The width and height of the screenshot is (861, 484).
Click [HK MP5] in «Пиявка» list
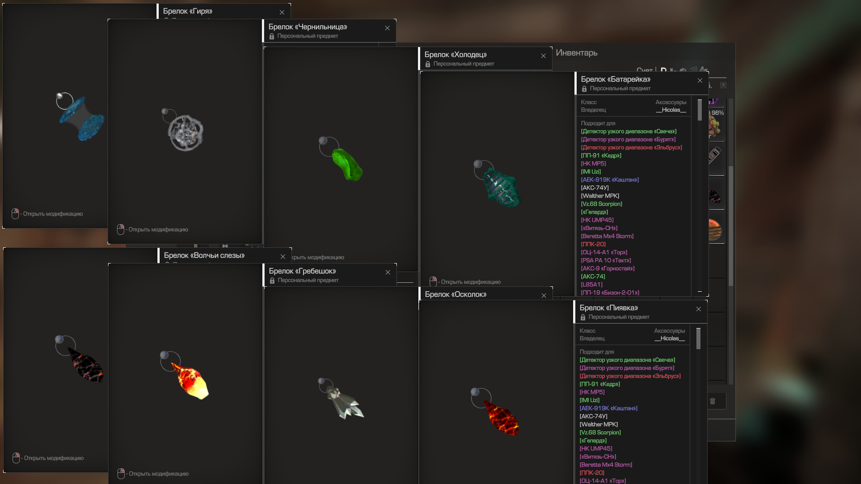(x=592, y=393)
